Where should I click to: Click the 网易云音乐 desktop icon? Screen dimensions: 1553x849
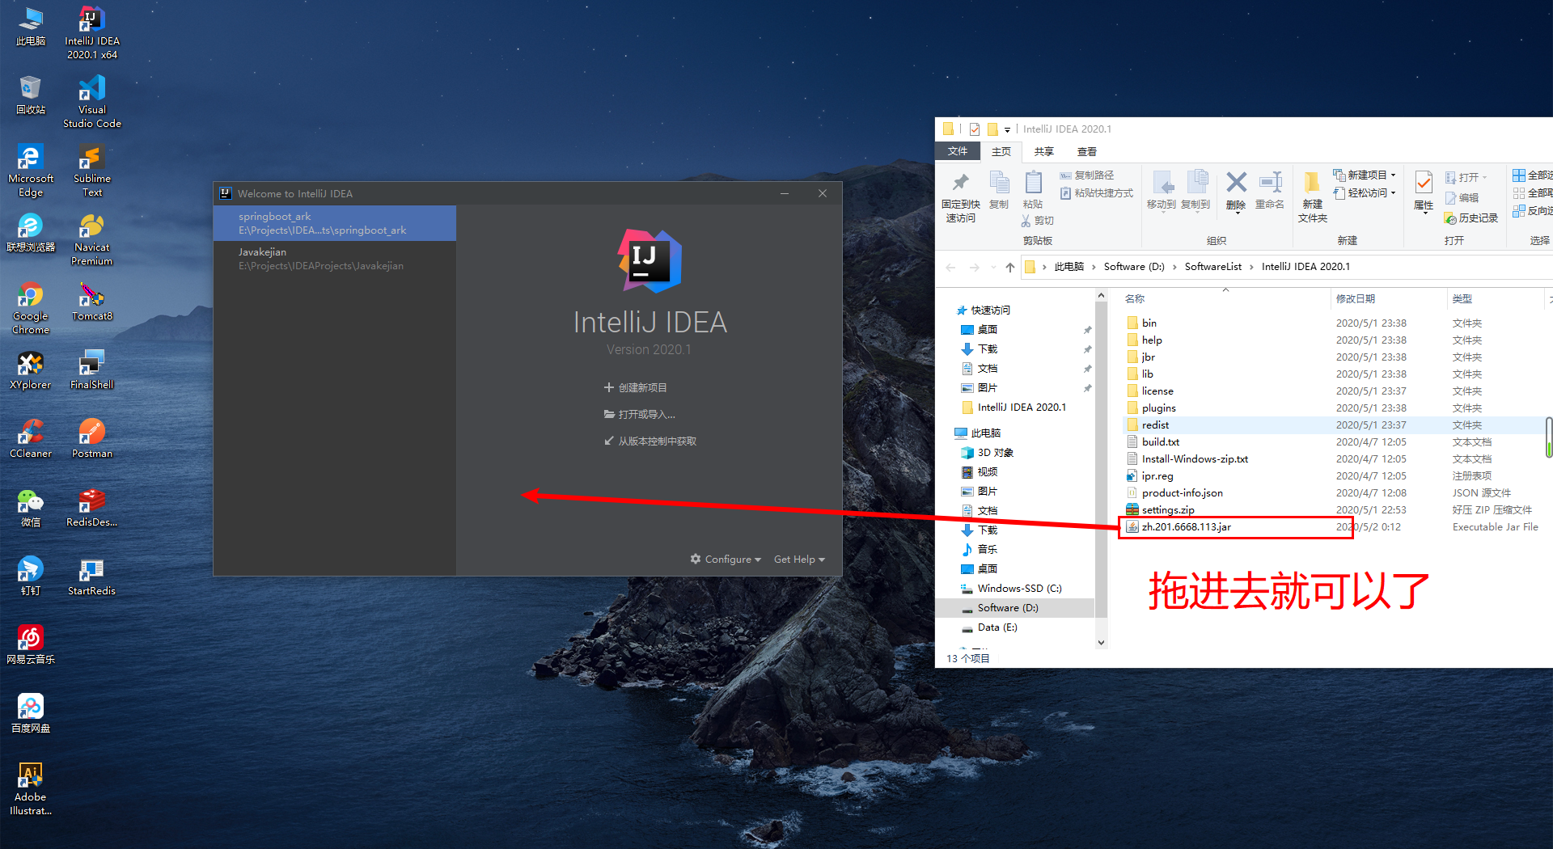click(x=31, y=645)
